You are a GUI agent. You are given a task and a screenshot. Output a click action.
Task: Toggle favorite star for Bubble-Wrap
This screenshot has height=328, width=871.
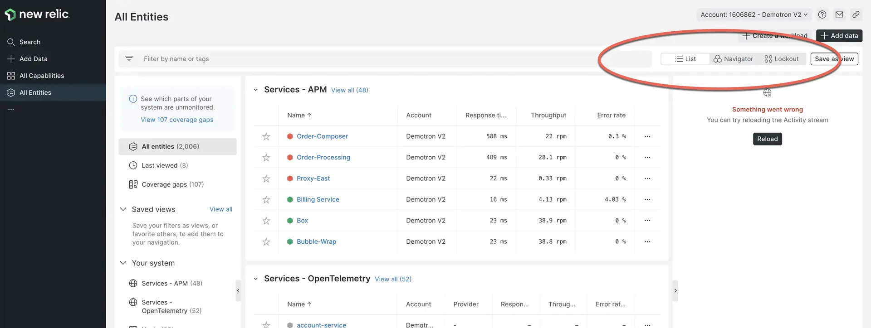(x=266, y=242)
